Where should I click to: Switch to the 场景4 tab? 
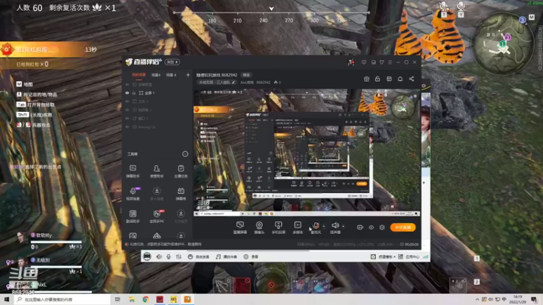(x=156, y=75)
